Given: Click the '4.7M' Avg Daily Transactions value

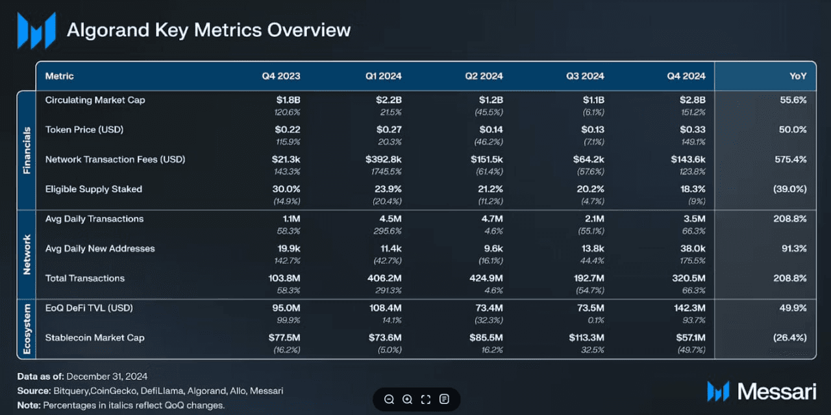Looking at the screenshot, I should [x=491, y=219].
